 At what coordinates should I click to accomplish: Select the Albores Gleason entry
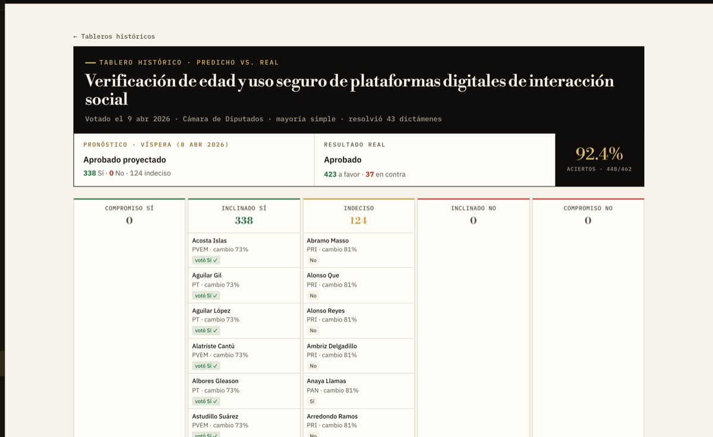(244, 391)
